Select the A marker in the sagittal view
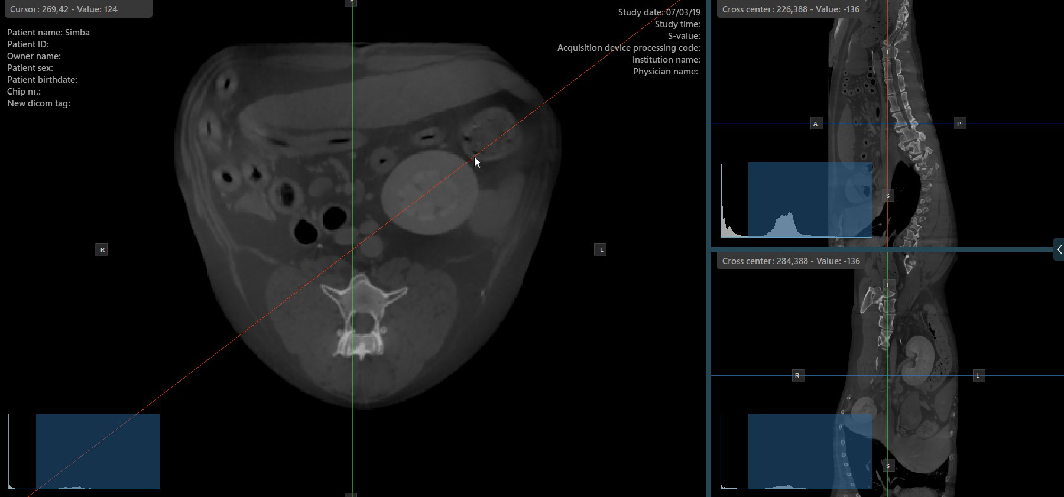 pos(816,124)
